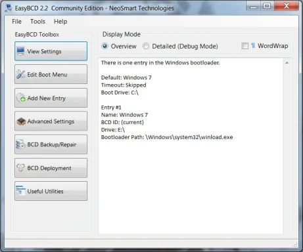Click the 'Drive: E:\' line

click(x=113, y=130)
